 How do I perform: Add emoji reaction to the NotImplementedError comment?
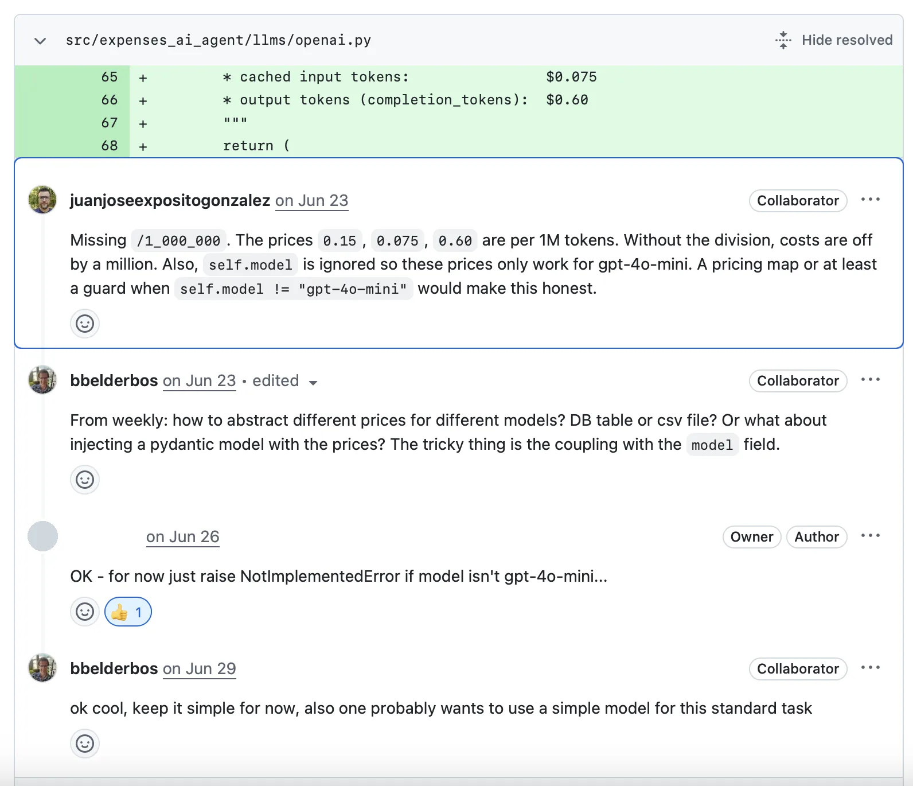click(x=85, y=612)
